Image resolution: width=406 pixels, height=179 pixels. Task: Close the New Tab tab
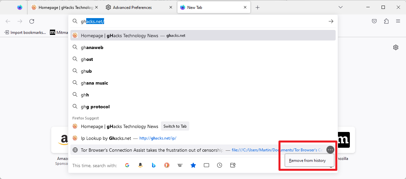245,7
